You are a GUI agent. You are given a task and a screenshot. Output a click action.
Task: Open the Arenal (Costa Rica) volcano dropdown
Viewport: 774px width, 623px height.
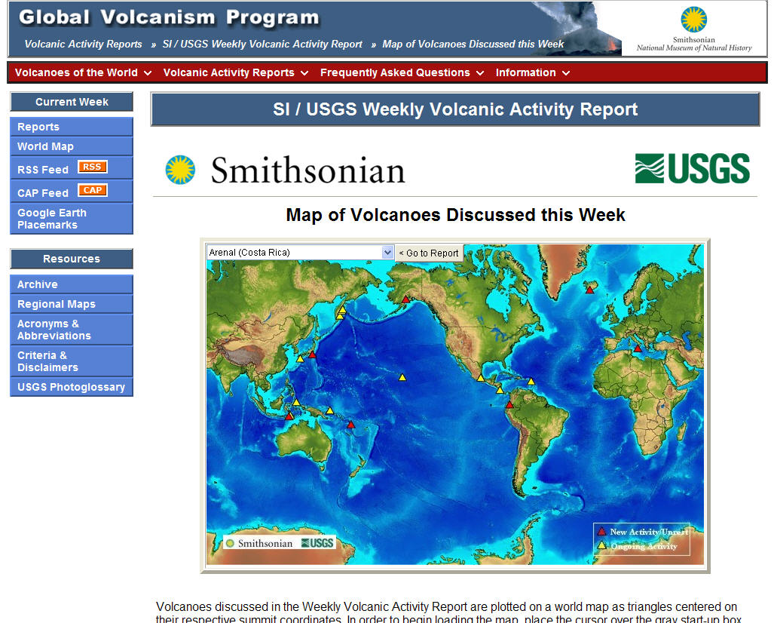[300, 253]
